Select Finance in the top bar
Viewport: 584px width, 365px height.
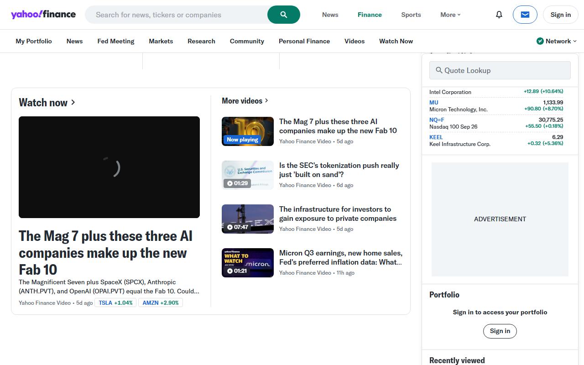(x=370, y=15)
